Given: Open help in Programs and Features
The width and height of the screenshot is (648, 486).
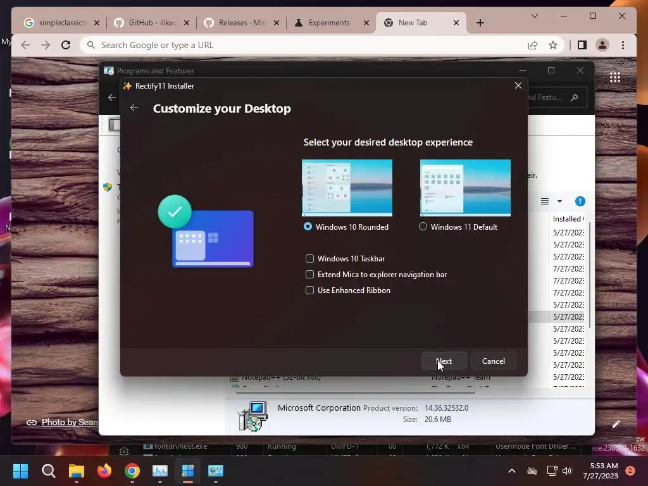Looking at the screenshot, I should pyautogui.click(x=580, y=201).
